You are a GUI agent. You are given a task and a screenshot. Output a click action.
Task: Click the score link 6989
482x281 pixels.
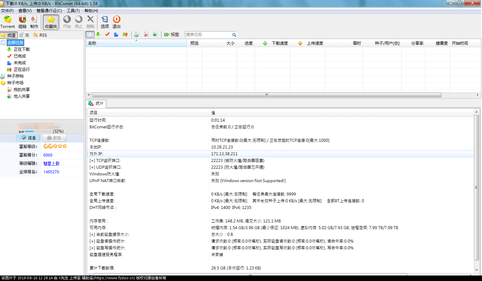point(48,155)
